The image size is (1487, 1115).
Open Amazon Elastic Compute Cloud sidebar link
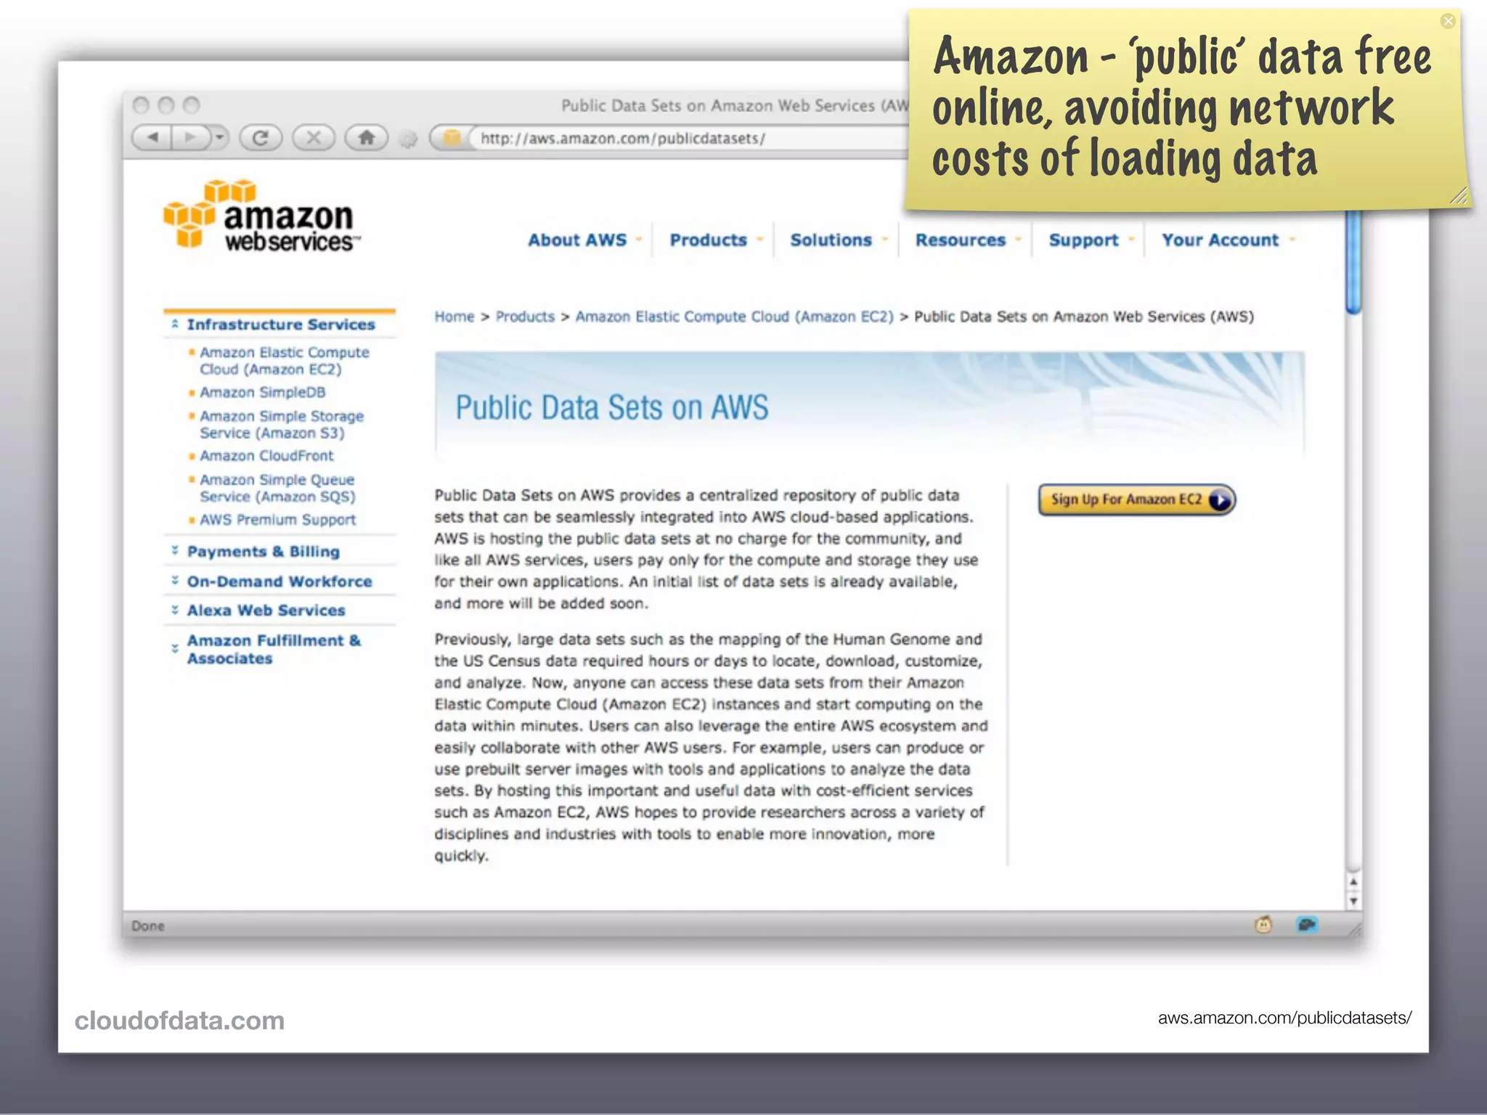coord(285,361)
